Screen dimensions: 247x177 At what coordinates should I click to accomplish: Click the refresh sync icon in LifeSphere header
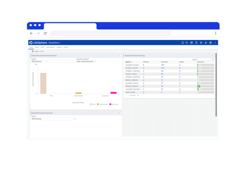pos(183,43)
